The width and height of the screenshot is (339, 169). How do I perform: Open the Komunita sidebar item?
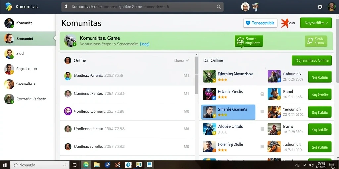pyautogui.click(x=28, y=23)
